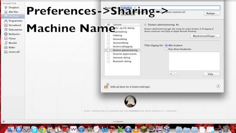Viewport: 236px width, 133px height.
Task: Open Programmer in the Finder sidebar
Action: pyautogui.click(x=14, y=21)
